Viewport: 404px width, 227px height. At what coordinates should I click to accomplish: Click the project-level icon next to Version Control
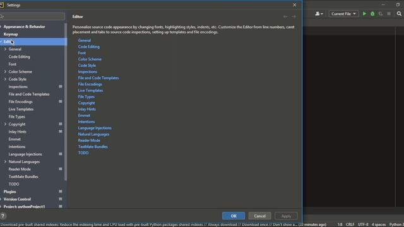coord(61,199)
